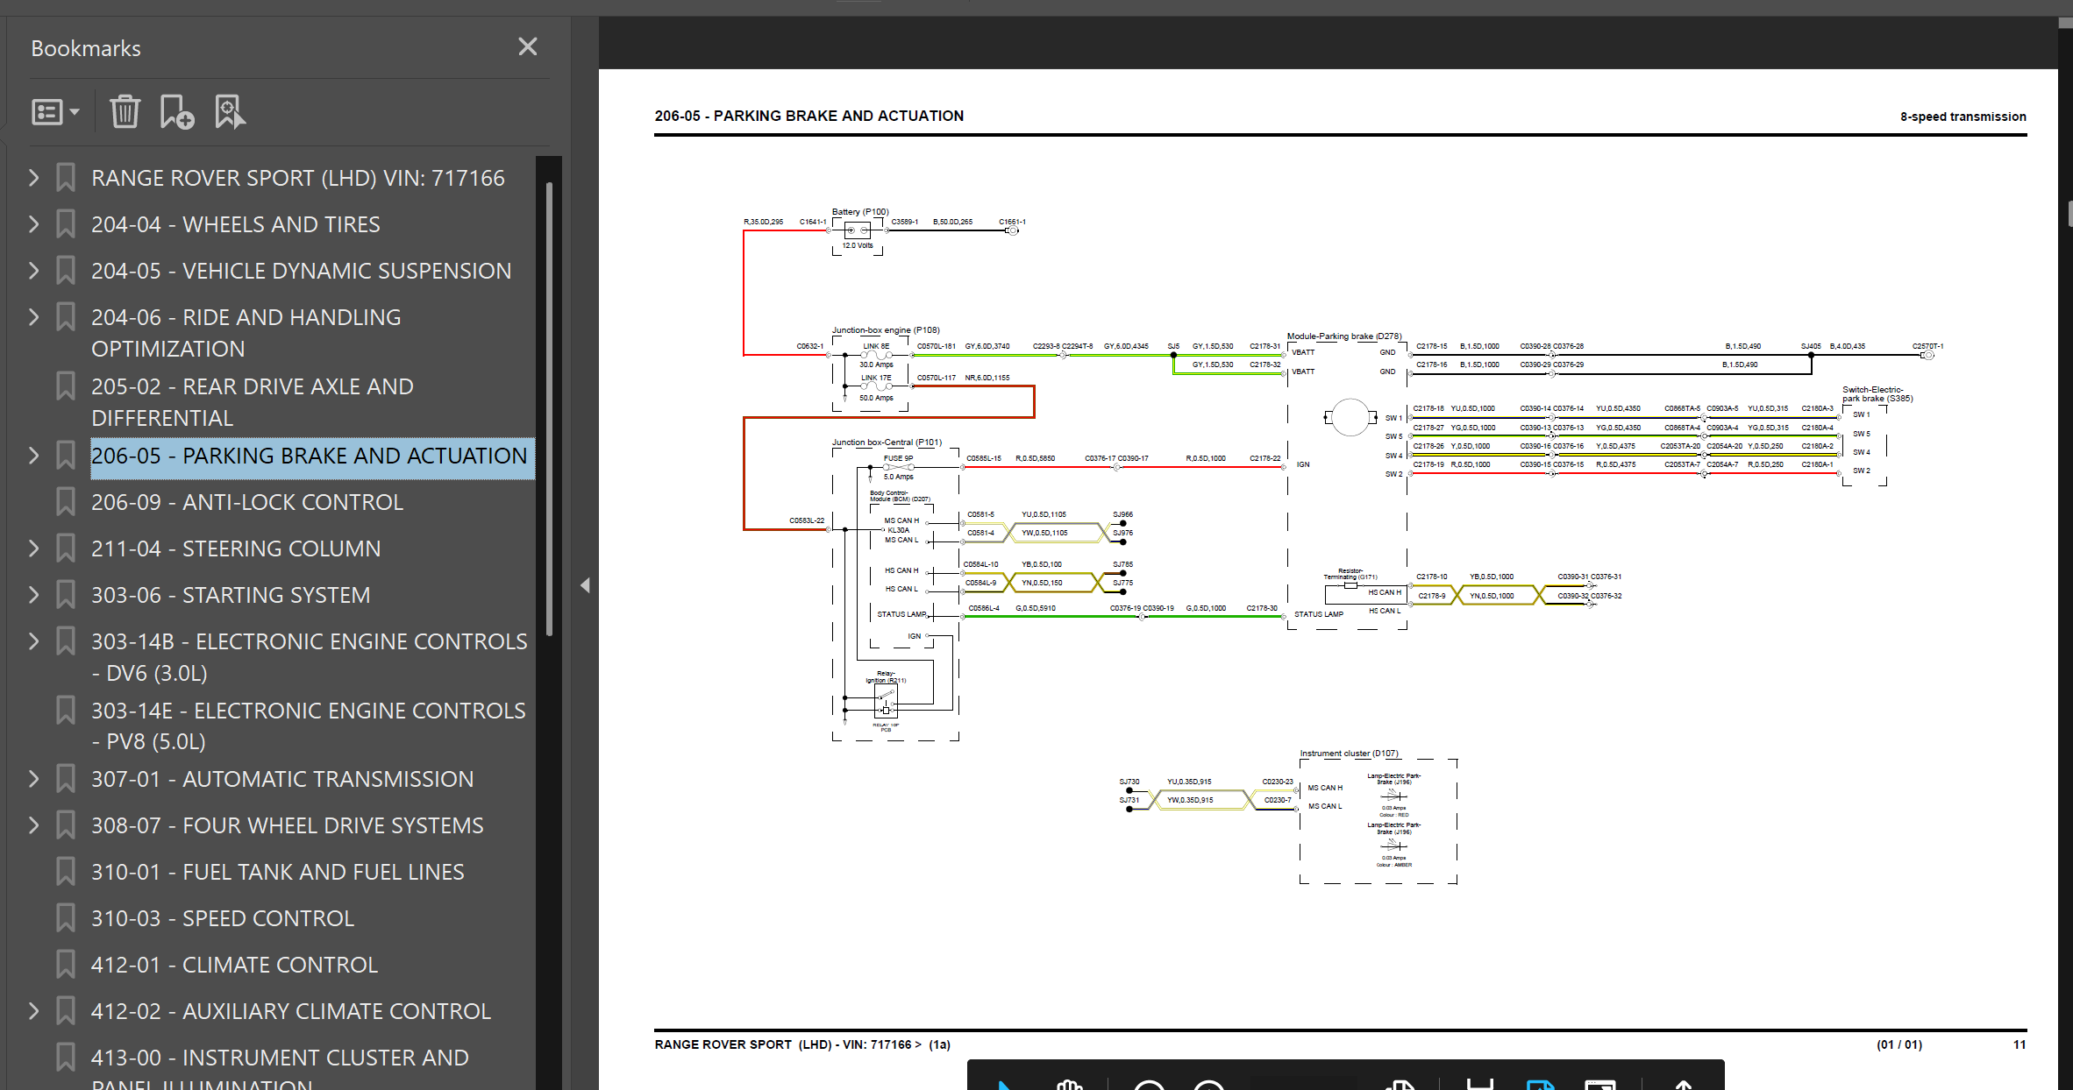The width and height of the screenshot is (2073, 1090).
Task: Go to 204-04 - WHEELS AND TIRES
Action: 236,224
